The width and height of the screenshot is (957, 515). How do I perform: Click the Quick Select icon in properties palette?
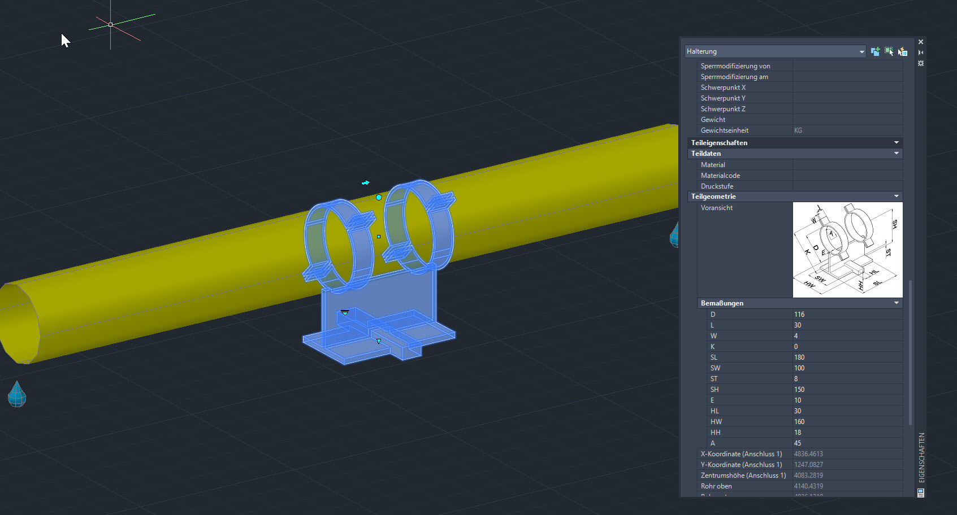click(903, 51)
